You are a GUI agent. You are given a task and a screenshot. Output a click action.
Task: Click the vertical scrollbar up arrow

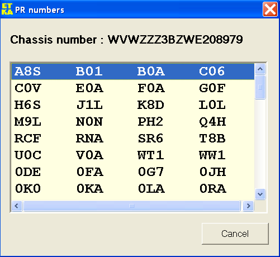[x=260, y=69]
